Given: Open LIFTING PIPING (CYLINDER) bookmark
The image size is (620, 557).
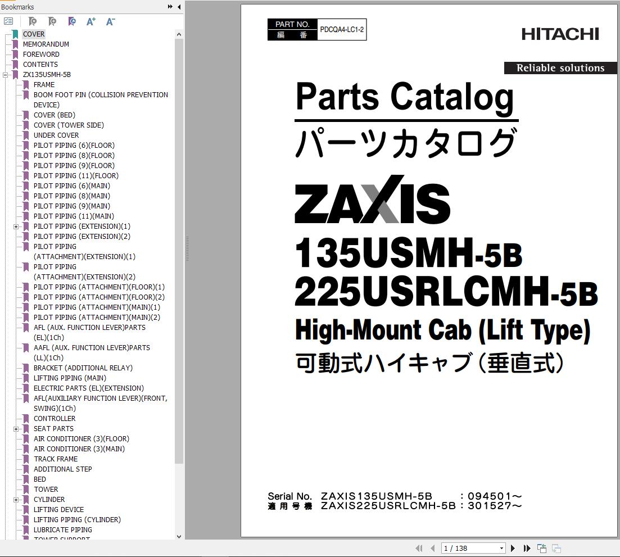Looking at the screenshot, I should pos(77,520).
